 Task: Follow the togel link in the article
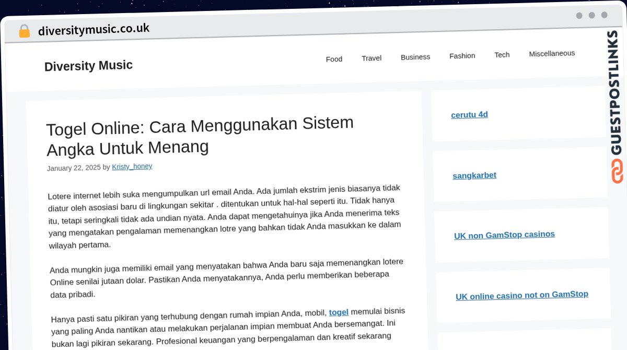(339, 312)
